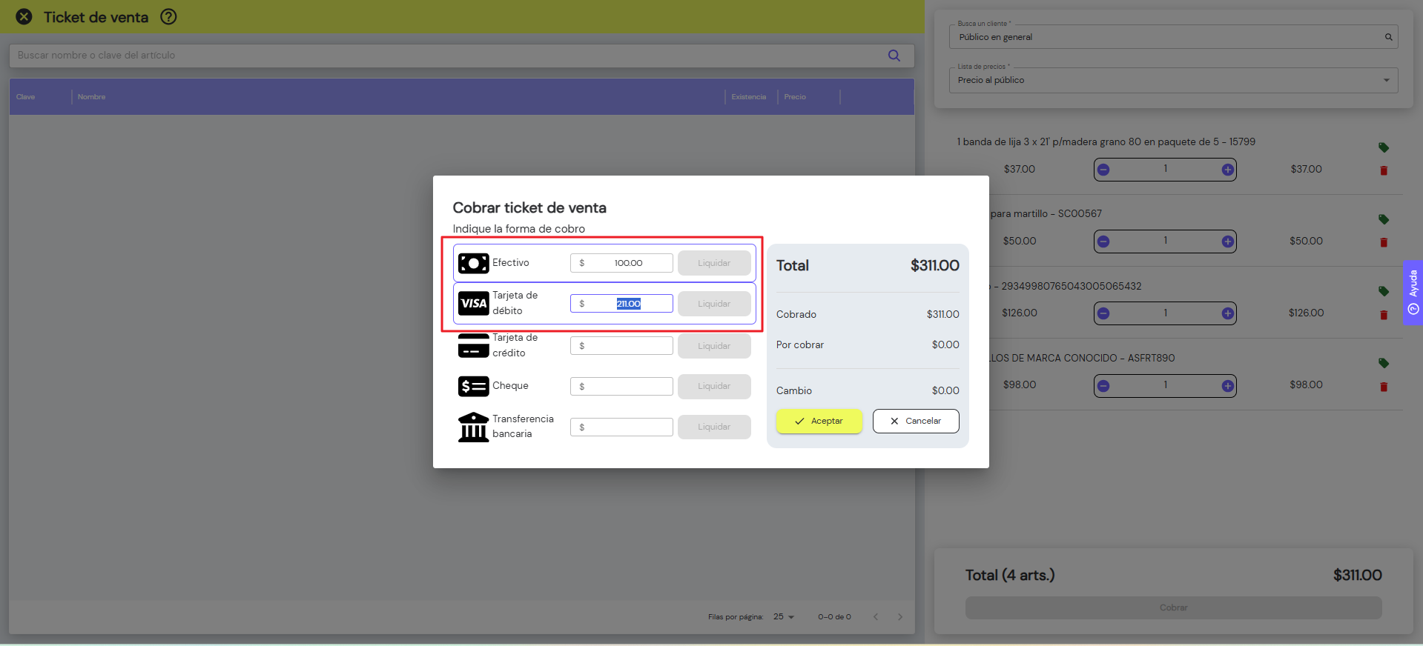Screen dimensions: 1423x646
Task: Click Cancelar in the payment dialog
Action: click(916, 421)
